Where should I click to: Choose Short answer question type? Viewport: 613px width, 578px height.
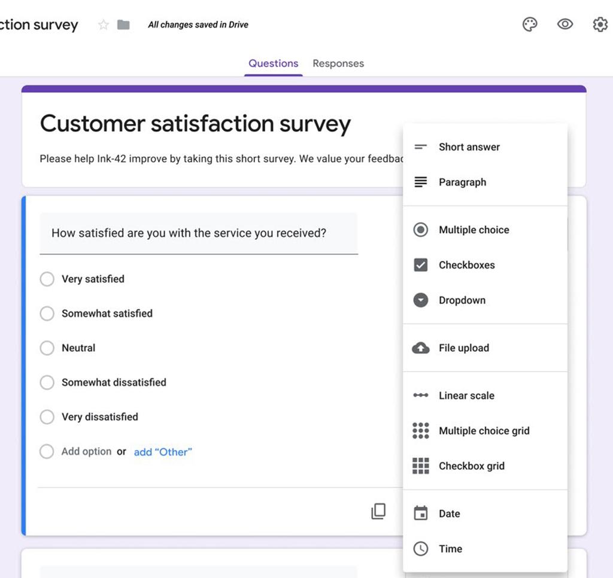point(485,147)
